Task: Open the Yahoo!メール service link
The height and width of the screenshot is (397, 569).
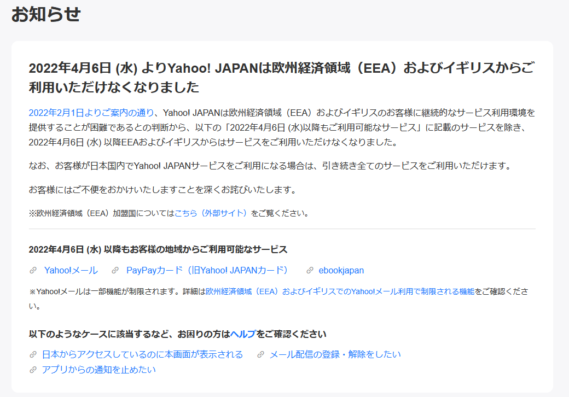Action: [x=71, y=271]
